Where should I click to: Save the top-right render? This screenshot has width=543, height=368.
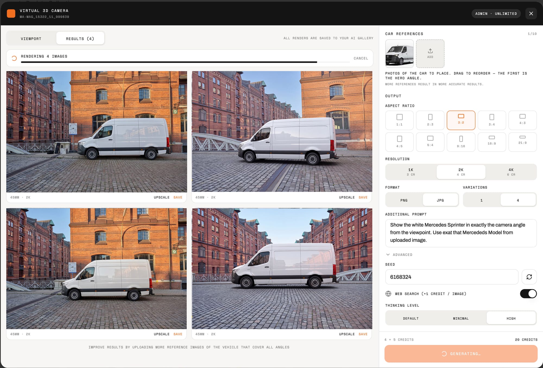tap(363, 197)
